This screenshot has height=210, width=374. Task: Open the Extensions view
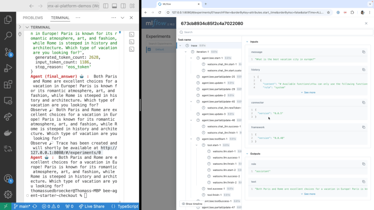point(8,85)
